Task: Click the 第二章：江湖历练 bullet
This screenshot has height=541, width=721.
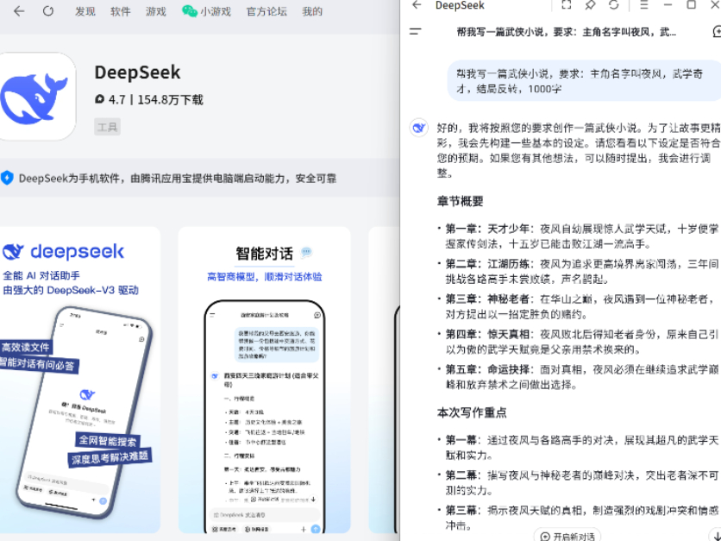Action: (581, 272)
